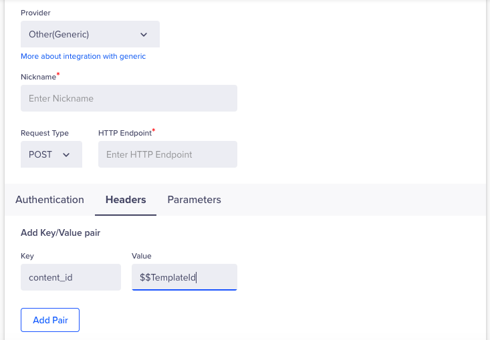Select the Request Type label
490x340 pixels.
pos(45,133)
